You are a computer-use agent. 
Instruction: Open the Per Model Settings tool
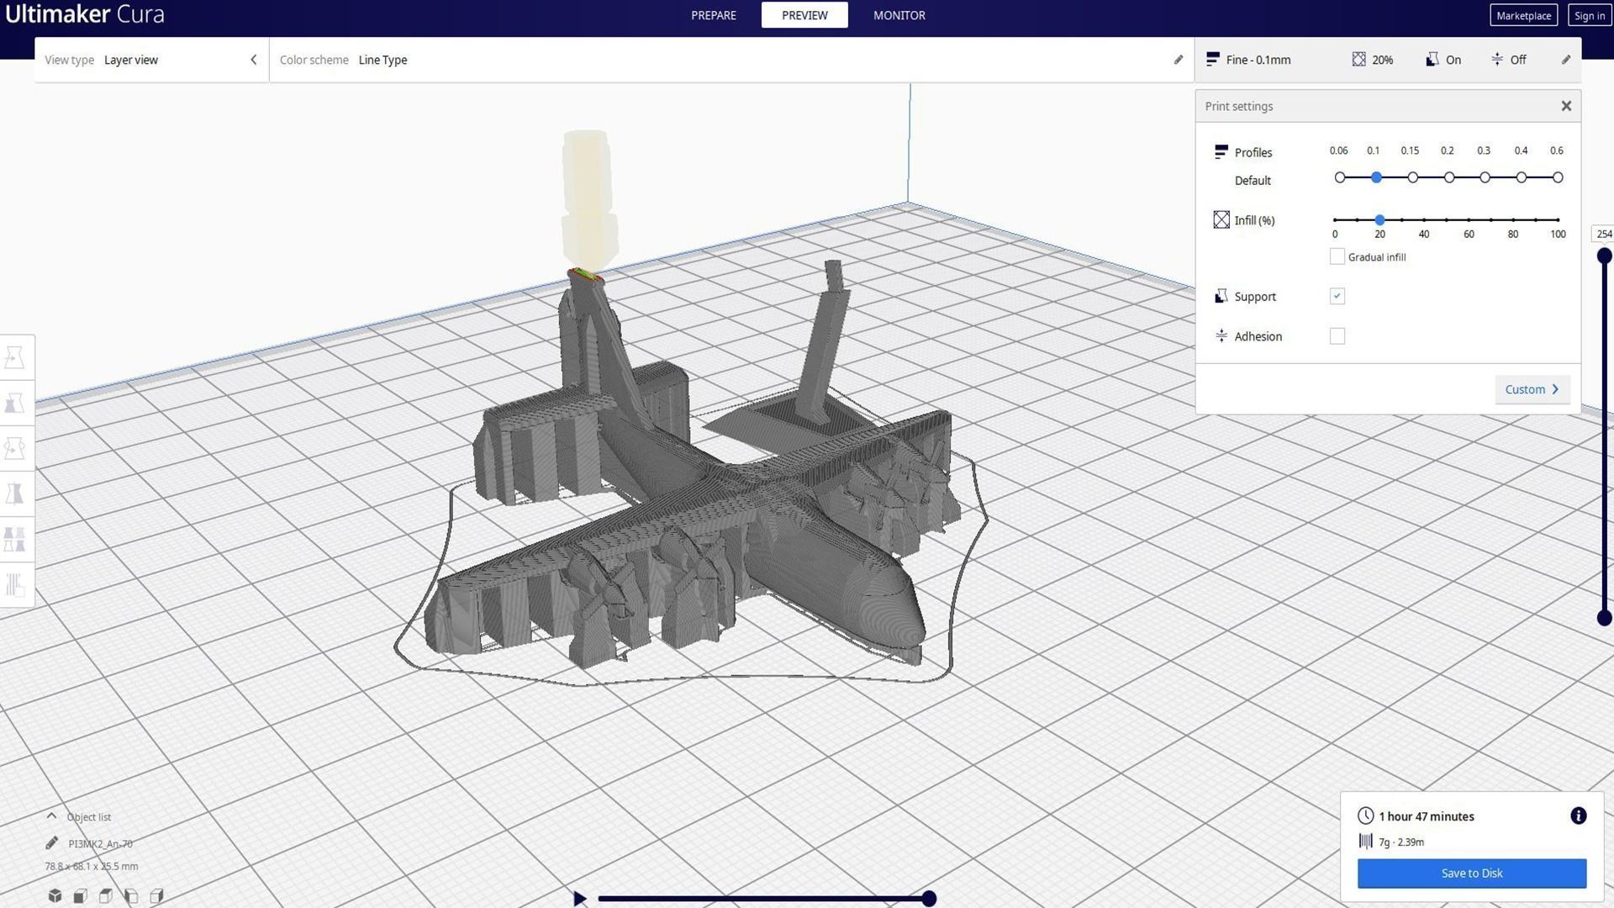pyautogui.click(x=15, y=539)
